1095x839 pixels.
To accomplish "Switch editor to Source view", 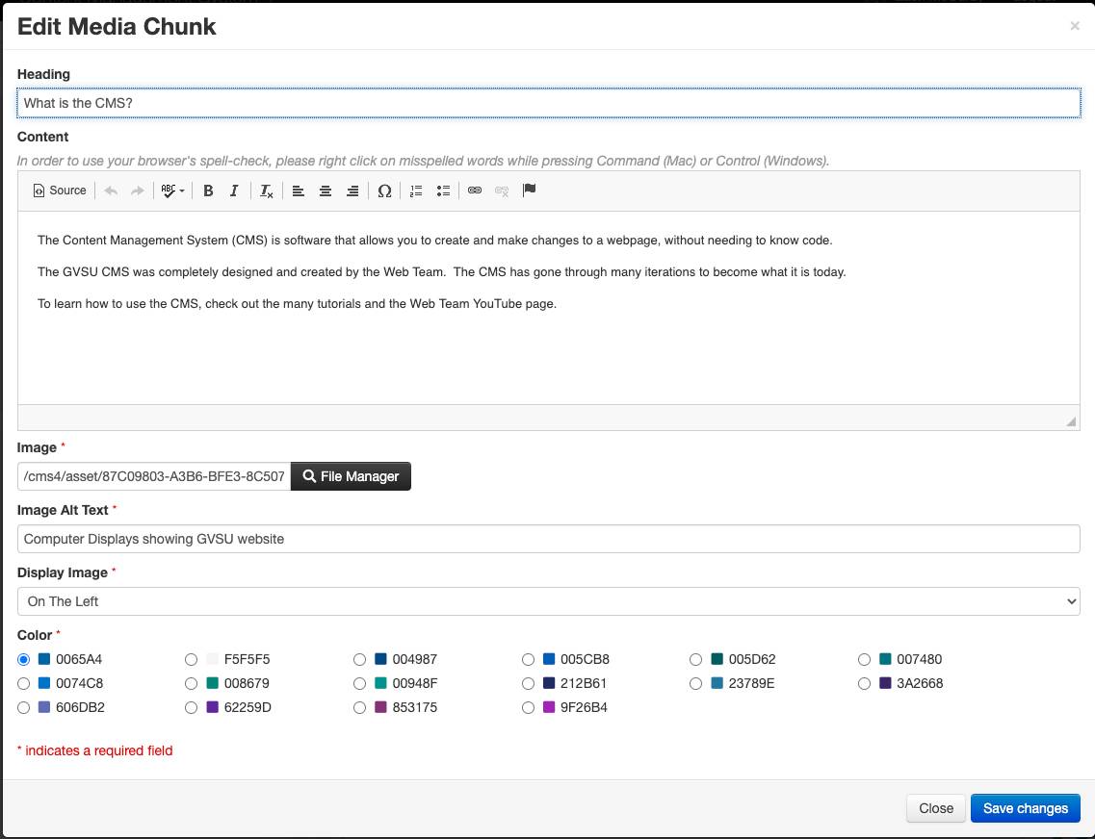I will [x=60, y=191].
